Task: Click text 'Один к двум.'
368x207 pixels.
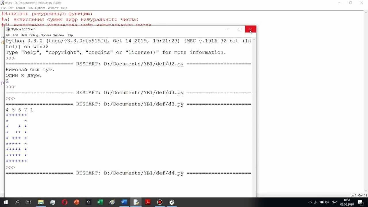Action: coord(24,75)
